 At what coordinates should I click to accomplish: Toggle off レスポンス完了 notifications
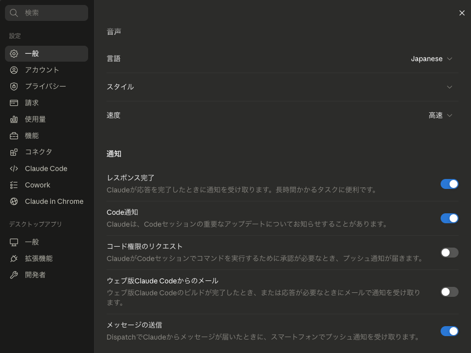[450, 184]
